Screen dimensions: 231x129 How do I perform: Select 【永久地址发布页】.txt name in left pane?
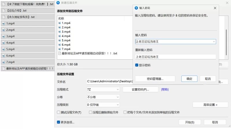pos(21,17)
